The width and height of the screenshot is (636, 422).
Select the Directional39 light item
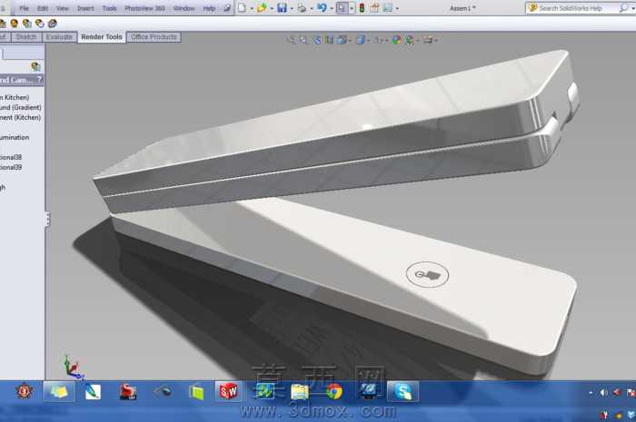click(x=11, y=167)
